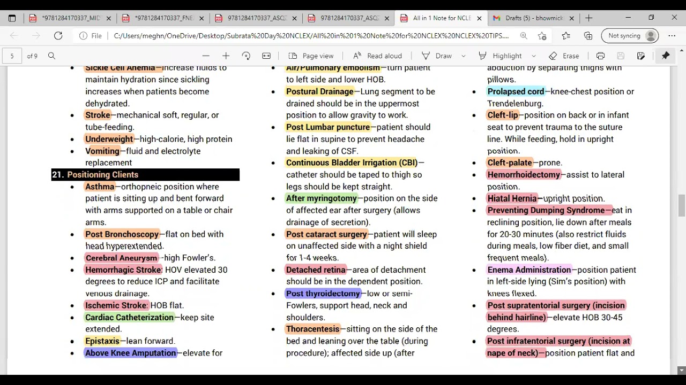Image resolution: width=686 pixels, height=385 pixels.
Task: Click the scroll down arrow at the bottom
Action: pos(681,370)
